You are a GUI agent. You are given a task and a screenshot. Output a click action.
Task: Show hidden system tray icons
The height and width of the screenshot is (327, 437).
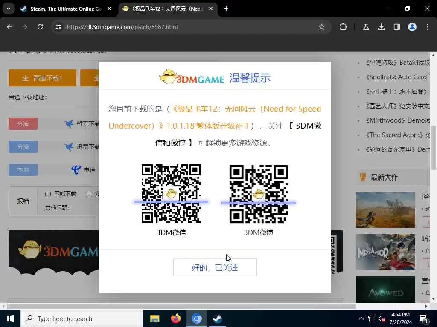(361, 318)
